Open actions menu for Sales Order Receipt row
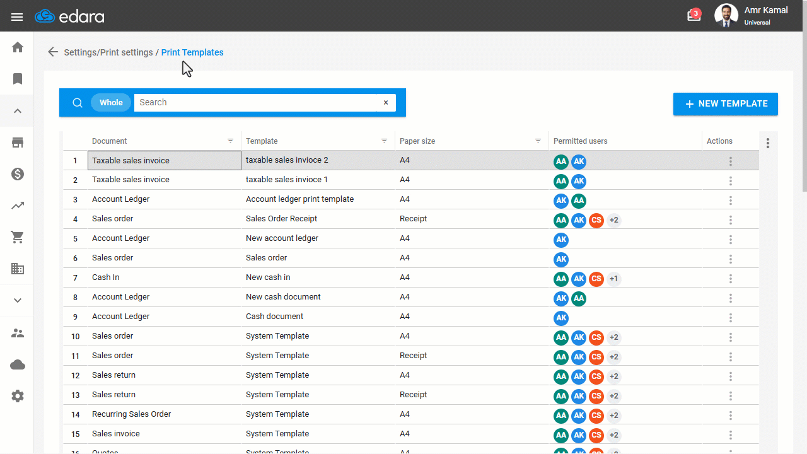The width and height of the screenshot is (807, 454). click(x=731, y=220)
